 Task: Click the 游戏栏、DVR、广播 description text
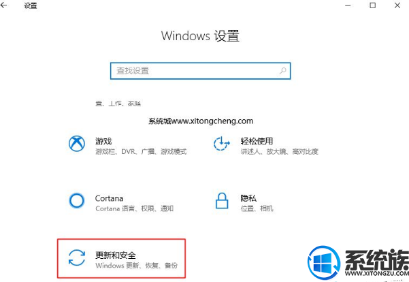coord(141,151)
